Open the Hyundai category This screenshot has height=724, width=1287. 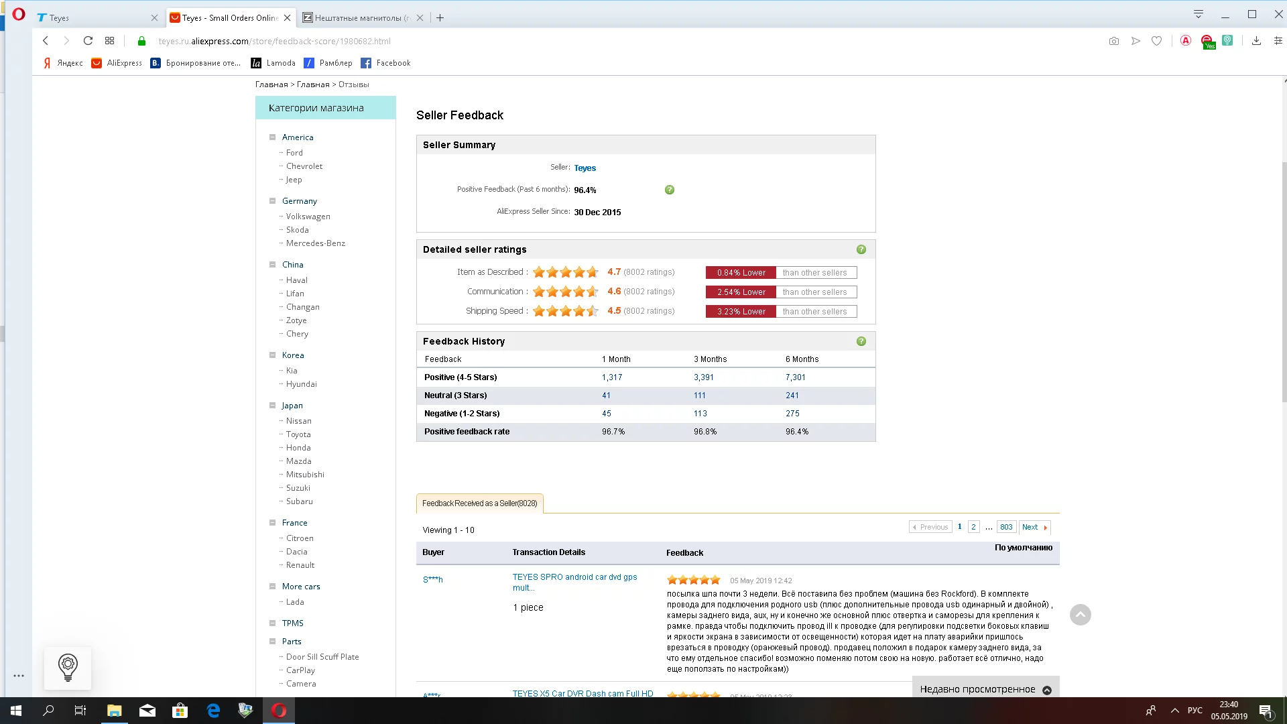[x=302, y=384]
